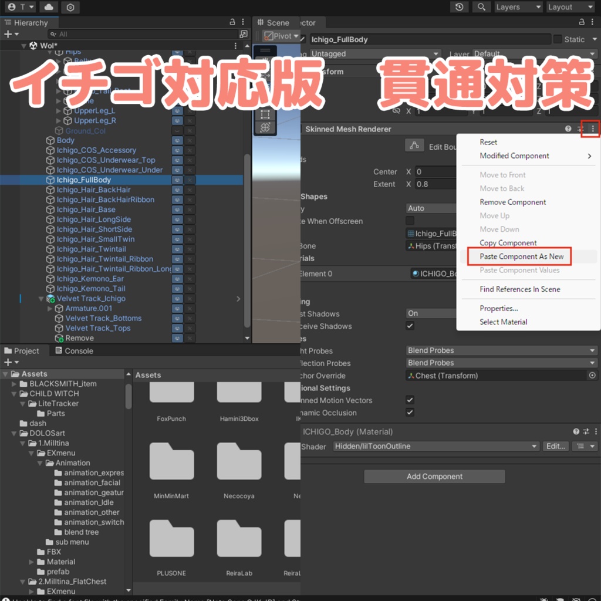Switch to the Console tab

coord(74,351)
